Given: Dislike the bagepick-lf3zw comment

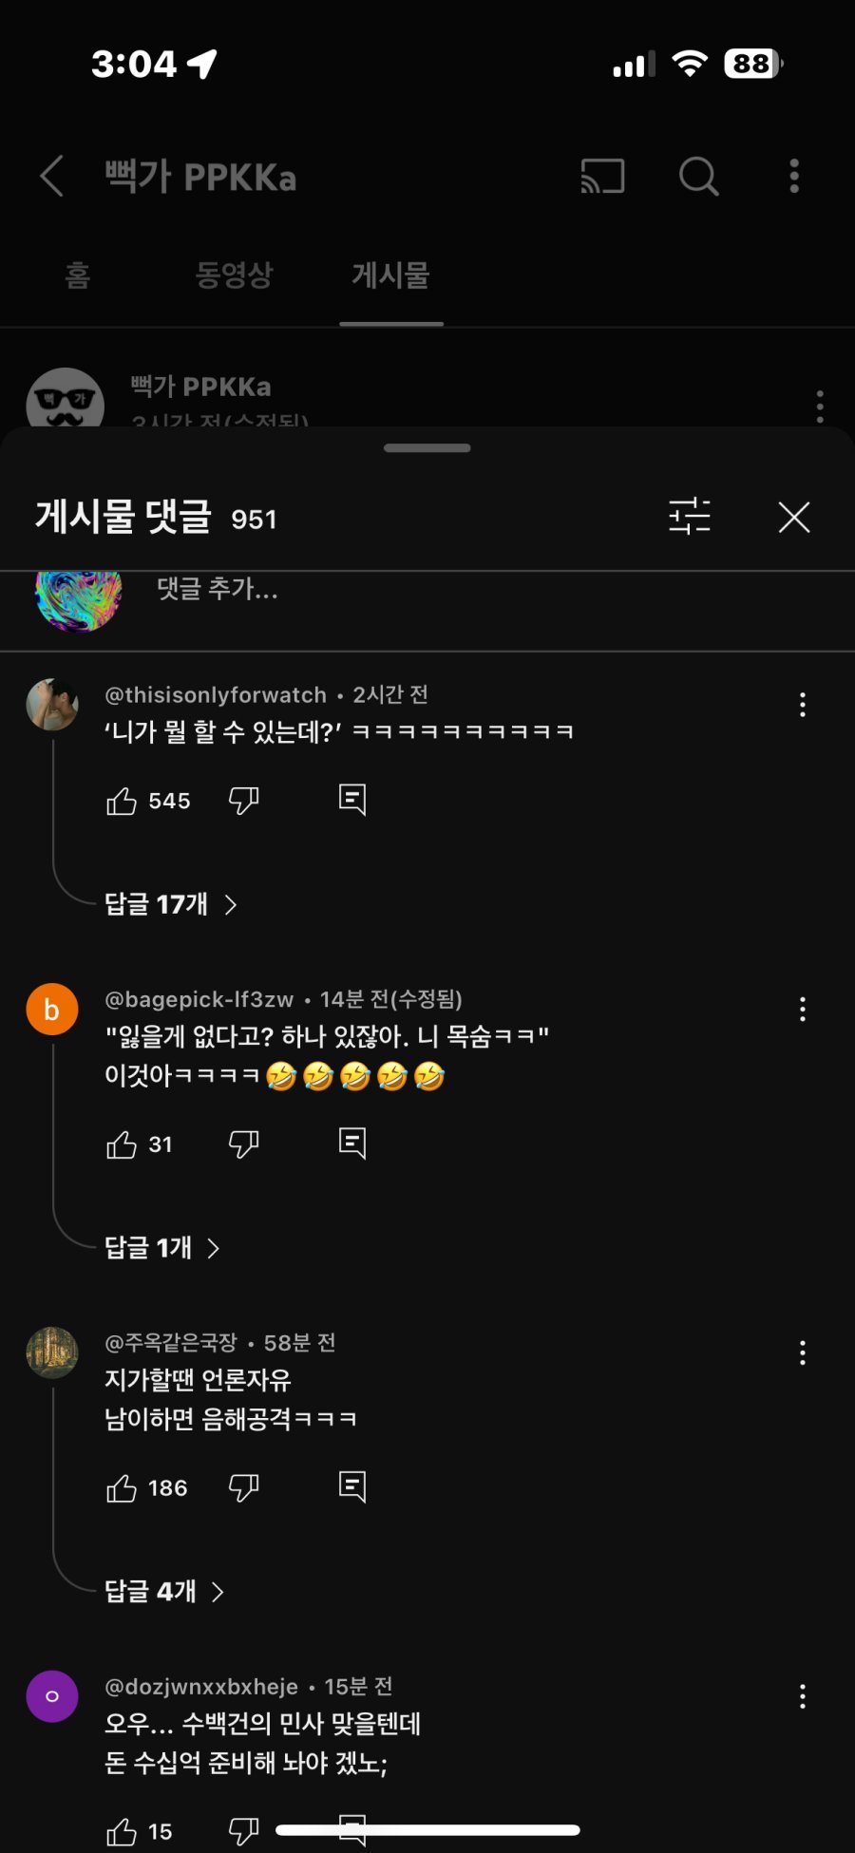Looking at the screenshot, I should tap(243, 1144).
